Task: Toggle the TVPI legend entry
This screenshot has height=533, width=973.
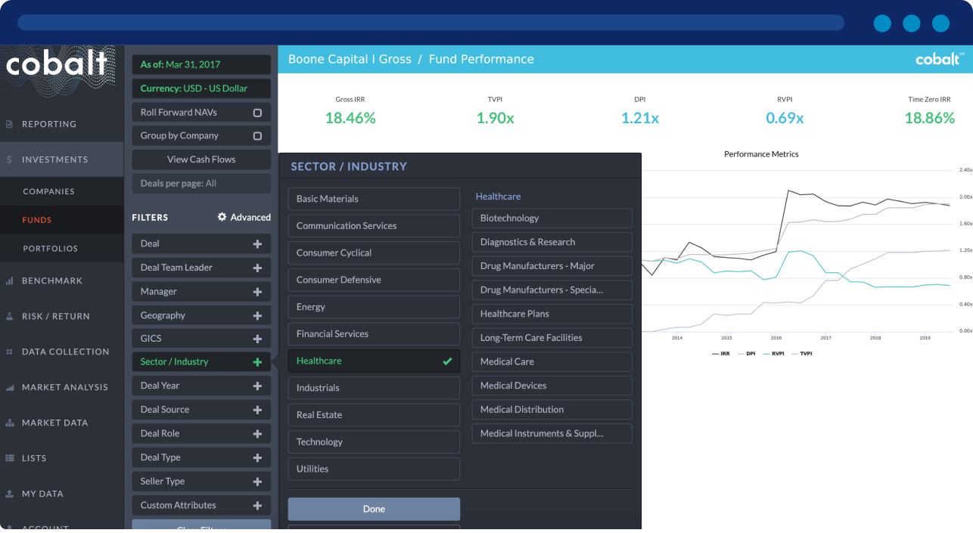Action: [801, 354]
